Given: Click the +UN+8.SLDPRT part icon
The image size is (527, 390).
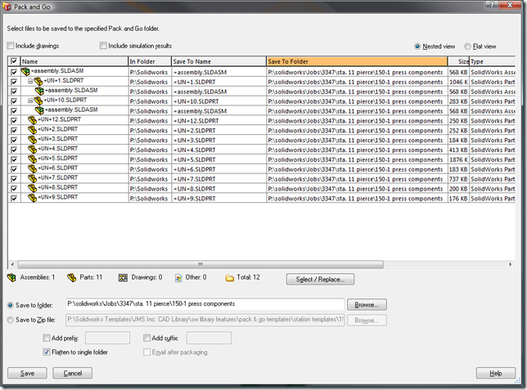Looking at the screenshot, I should pyautogui.click(x=32, y=188).
